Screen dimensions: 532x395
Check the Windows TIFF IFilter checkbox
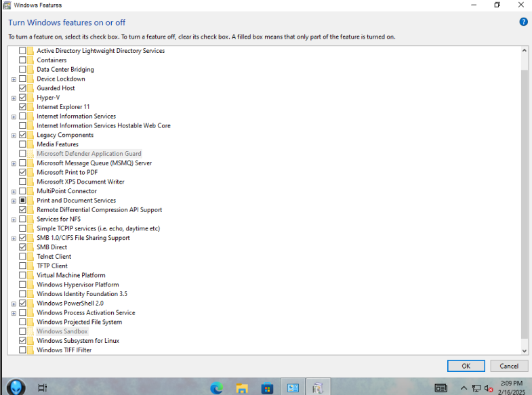(22, 350)
